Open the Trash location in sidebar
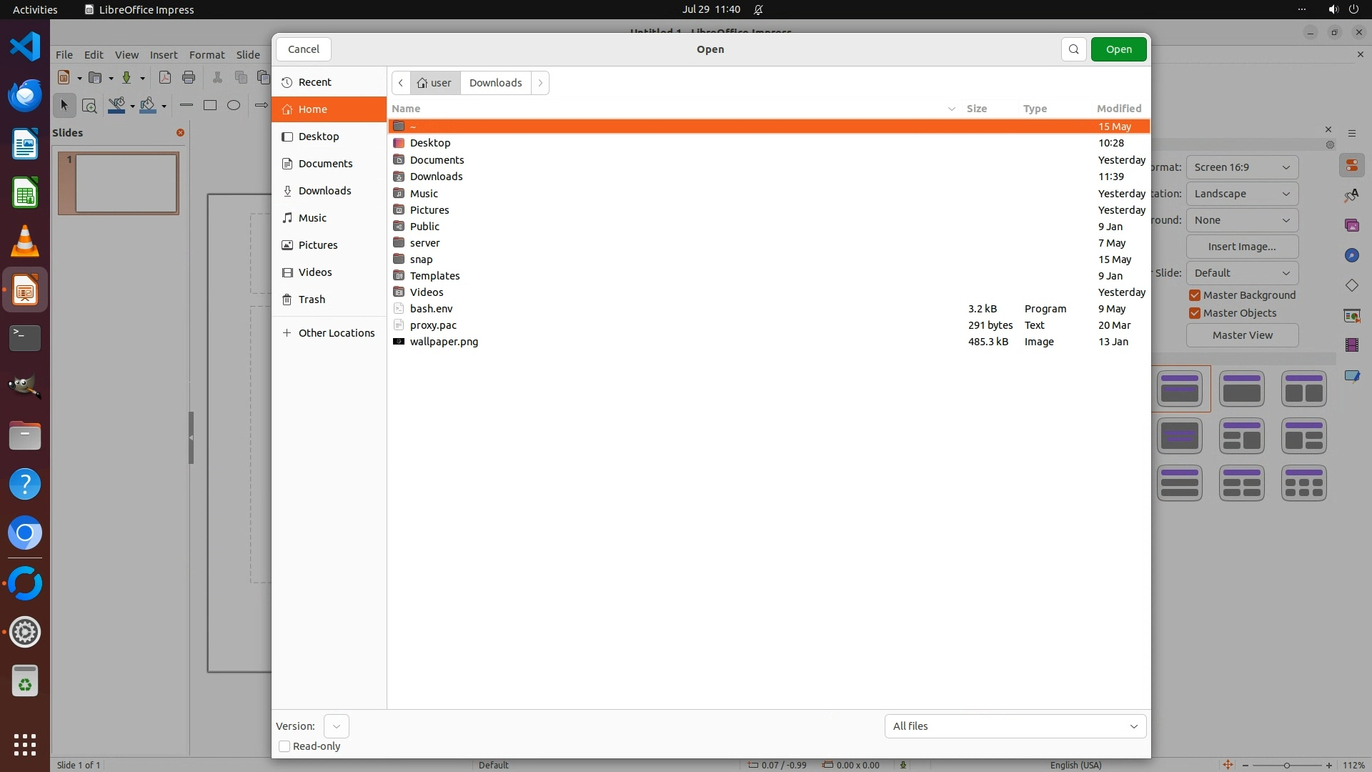 point(312,300)
